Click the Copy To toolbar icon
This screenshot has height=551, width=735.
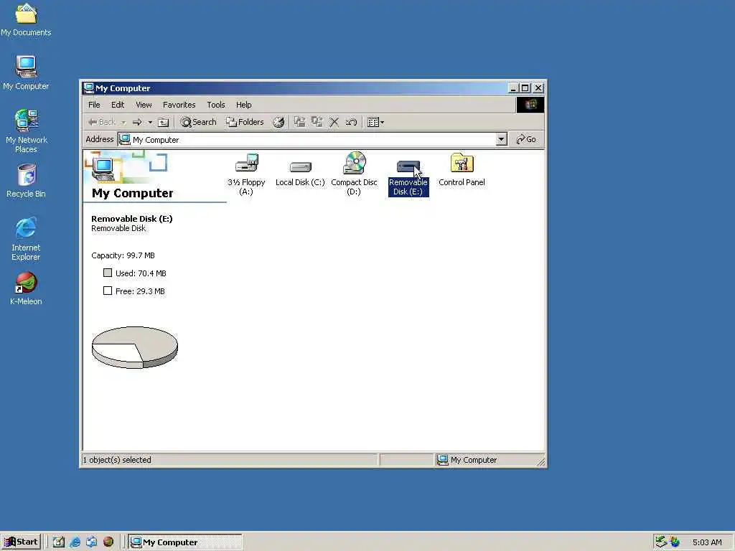tap(317, 122)
